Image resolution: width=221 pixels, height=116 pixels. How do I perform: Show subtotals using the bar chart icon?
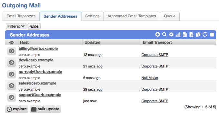[178, 34]
